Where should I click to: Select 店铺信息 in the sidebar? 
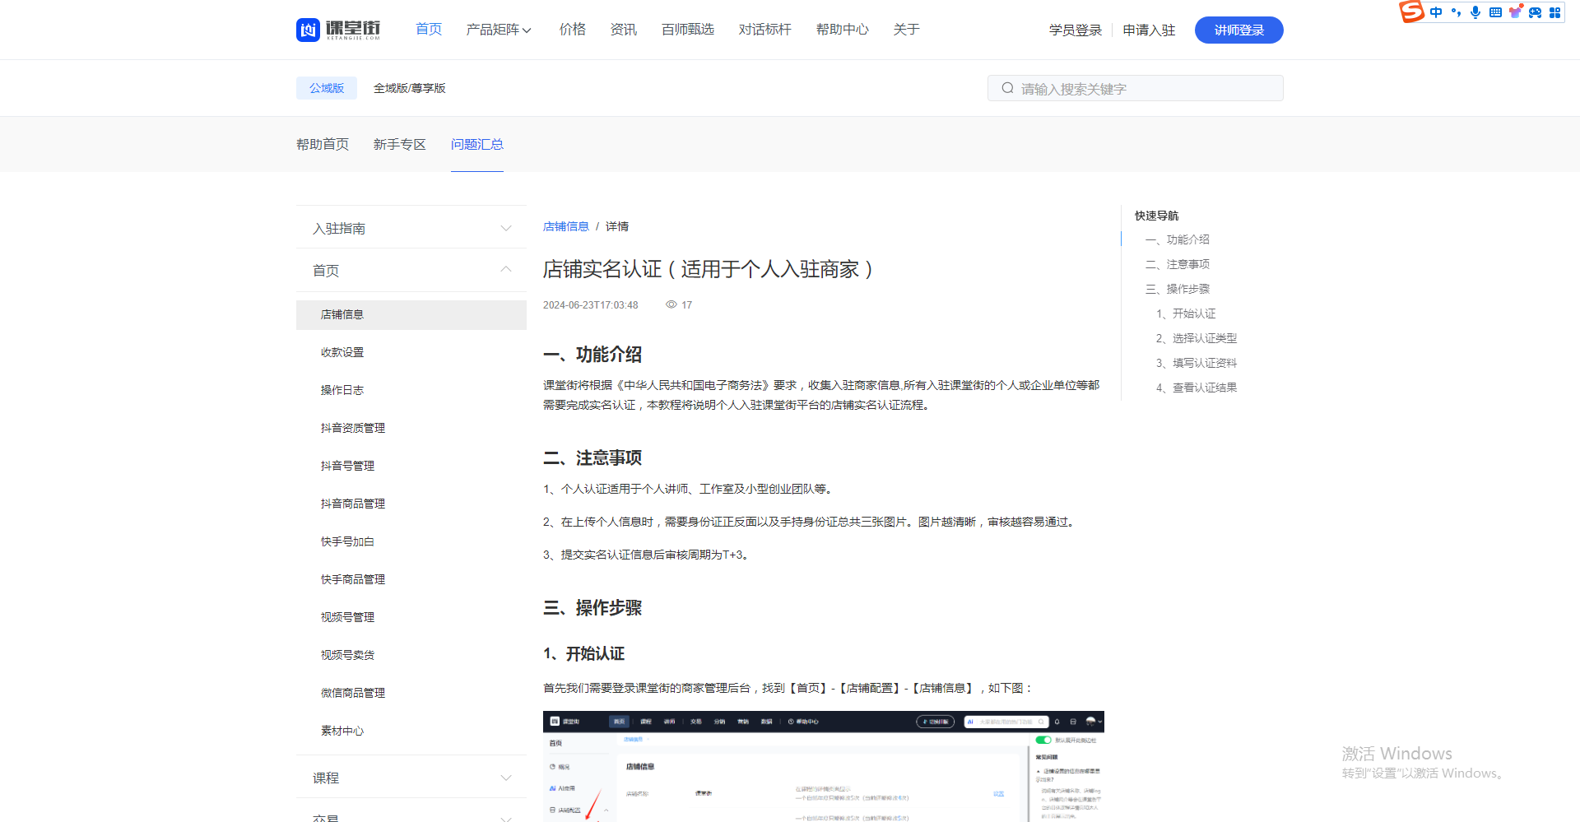click(411, 314)
